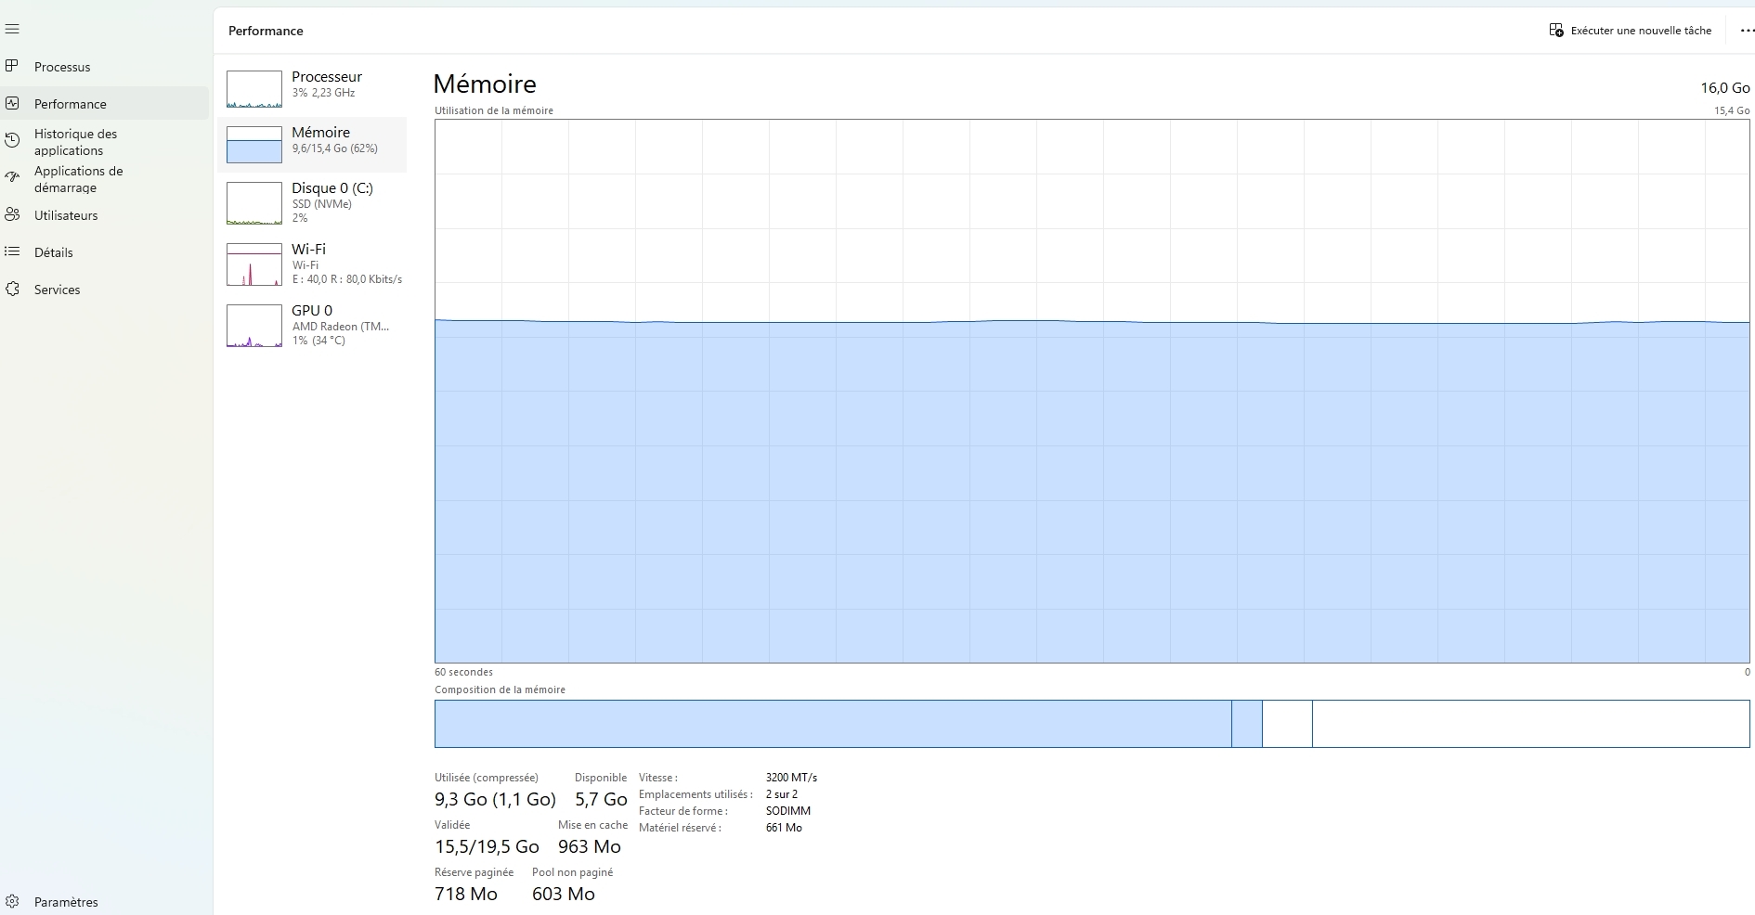Open Paramètres gear icon
Viewport: 1755px width, 915px height.
12,901
